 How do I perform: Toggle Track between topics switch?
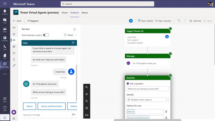tap(46, 35)
